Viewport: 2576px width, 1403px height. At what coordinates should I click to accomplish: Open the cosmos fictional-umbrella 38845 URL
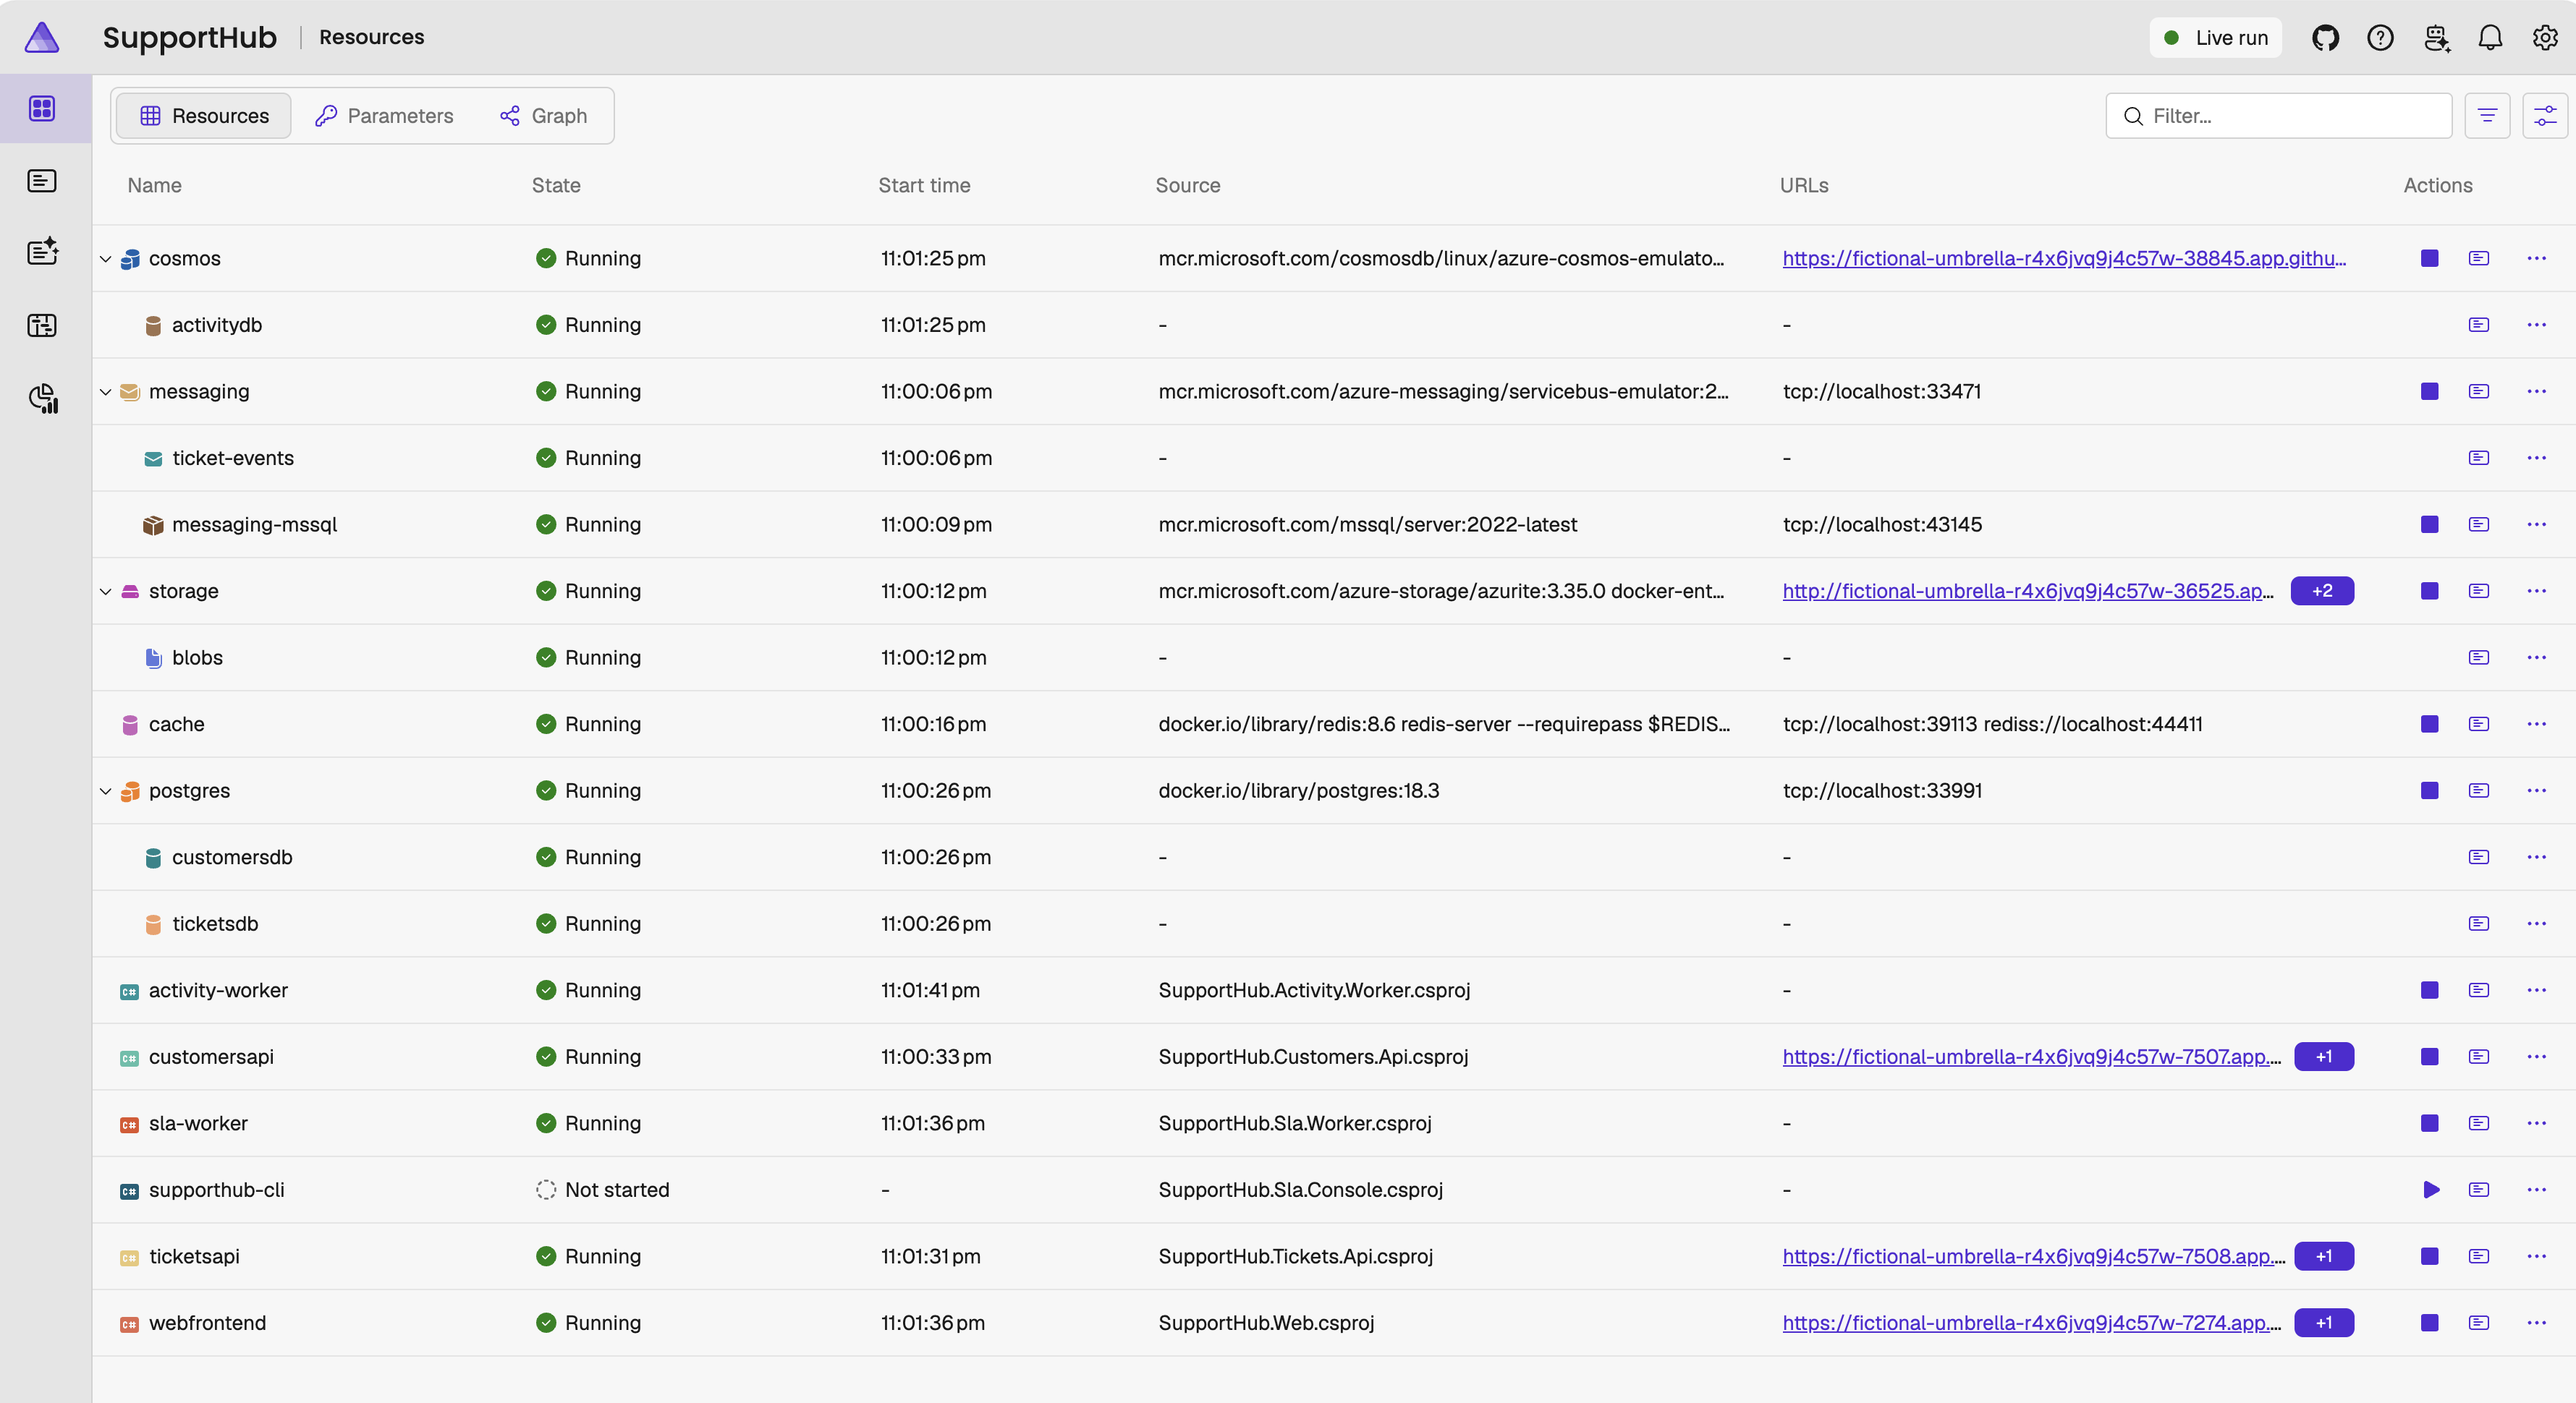2064,257
